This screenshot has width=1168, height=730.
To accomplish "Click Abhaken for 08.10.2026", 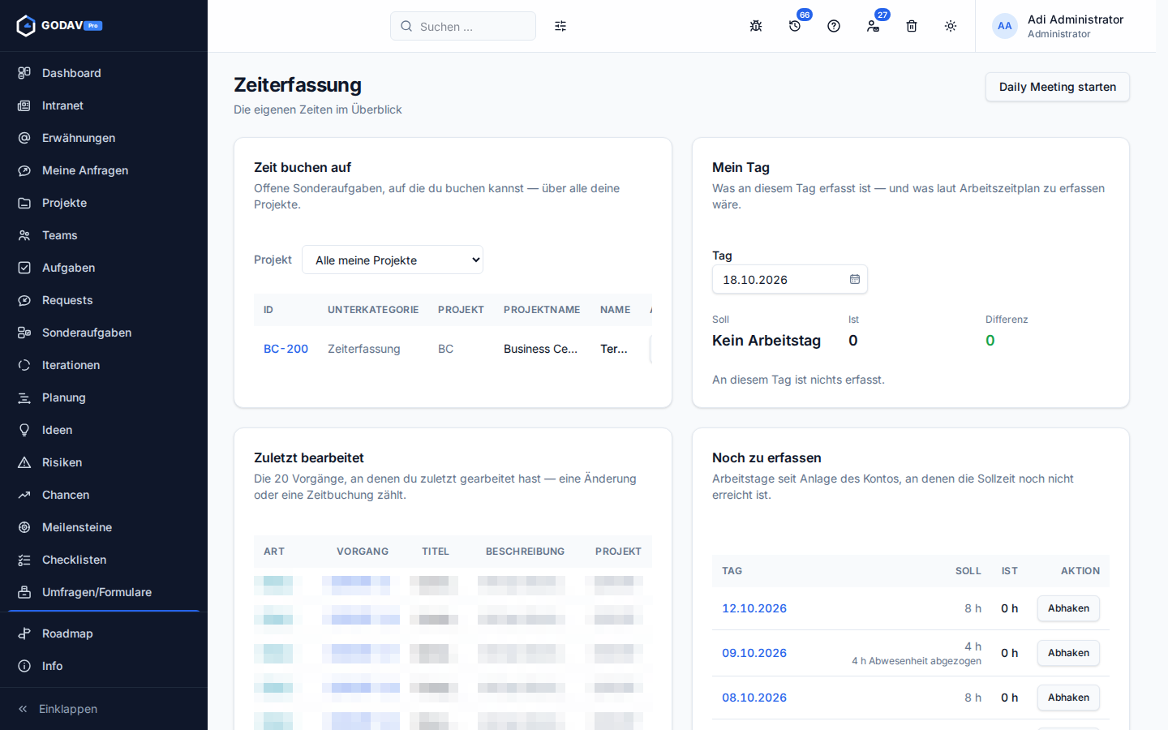I will [1068, 698].
